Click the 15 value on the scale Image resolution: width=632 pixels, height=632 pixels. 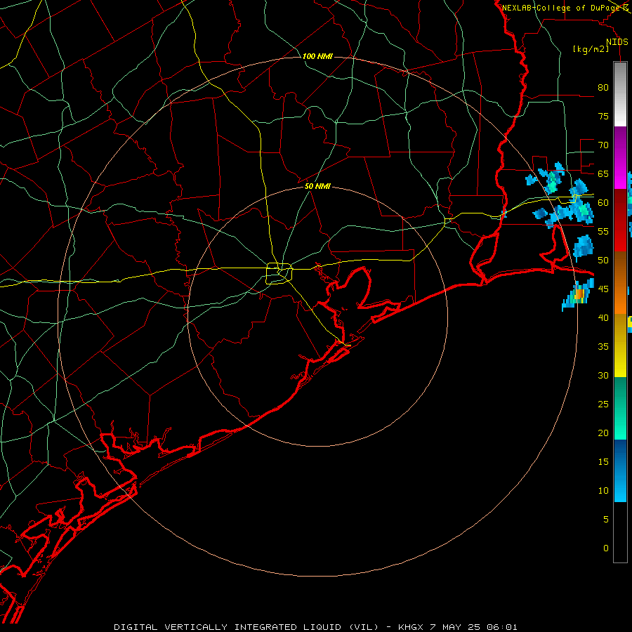click(x=603, y=461)
